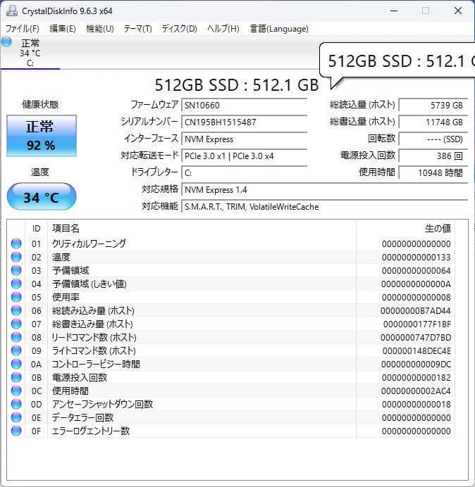Image resolution: width=475 pixels, height=487 pixels.
Task: Open the ファイル(F) menu
Action: click(x=23, y=29)
